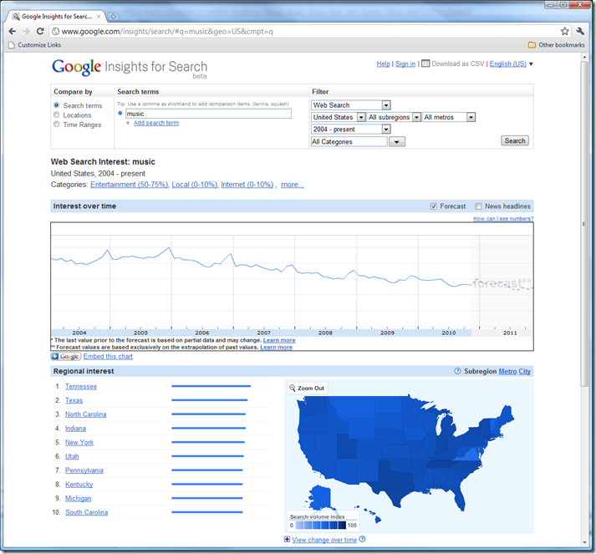Click the Tennessee region link
The height and width of the screenshot is (554, 596).
coord(81,386)
